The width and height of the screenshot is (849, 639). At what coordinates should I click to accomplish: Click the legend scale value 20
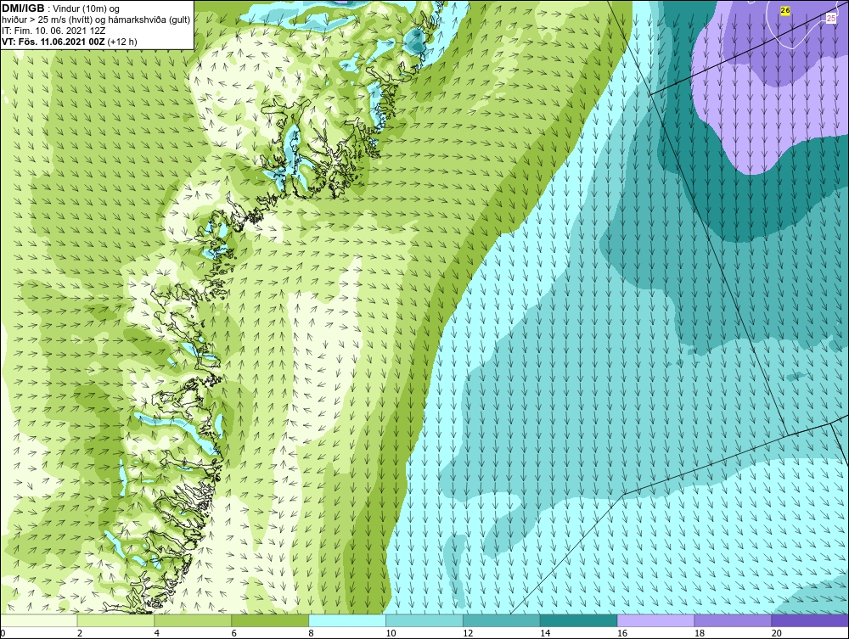(777, 634)
